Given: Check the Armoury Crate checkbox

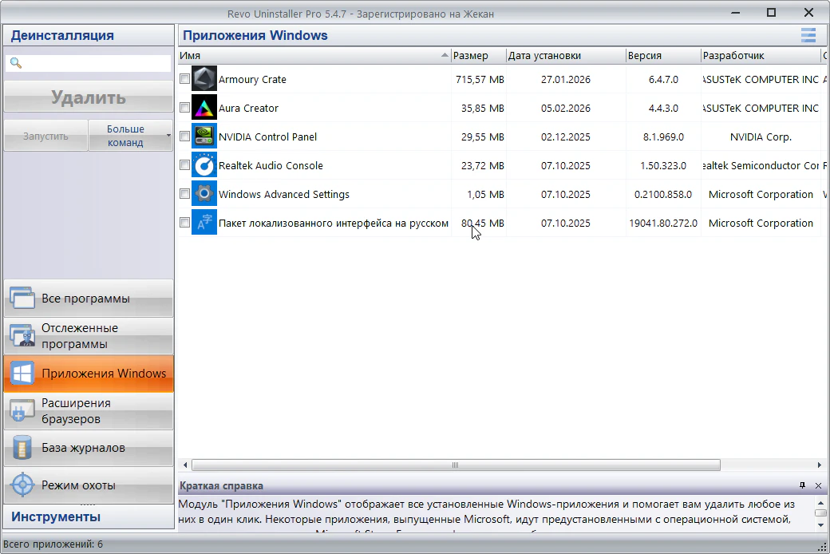Looking at the screenshot, I should click(x=185, y=79).
